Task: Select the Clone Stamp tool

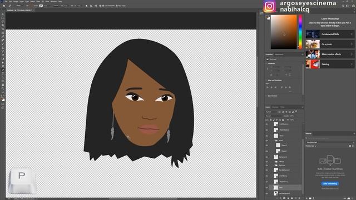Action: 3,48
